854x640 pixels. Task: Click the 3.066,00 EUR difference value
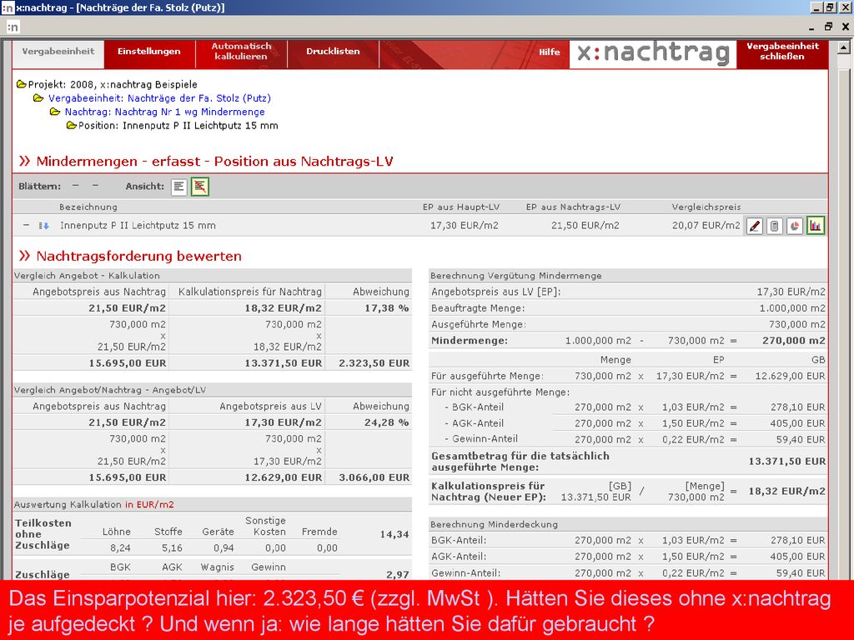[374, 477]
